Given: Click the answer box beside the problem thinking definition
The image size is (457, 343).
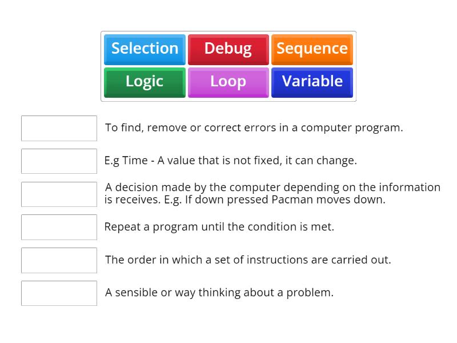Looking at the screenshot, I should click(59, 293).
